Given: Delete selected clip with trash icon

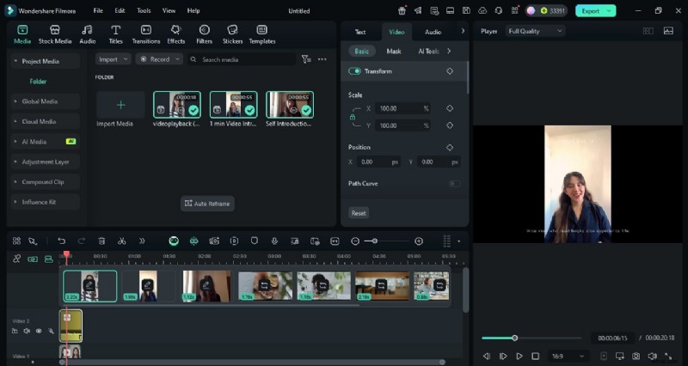Looking at the screenshot, I should pos(101,241).
